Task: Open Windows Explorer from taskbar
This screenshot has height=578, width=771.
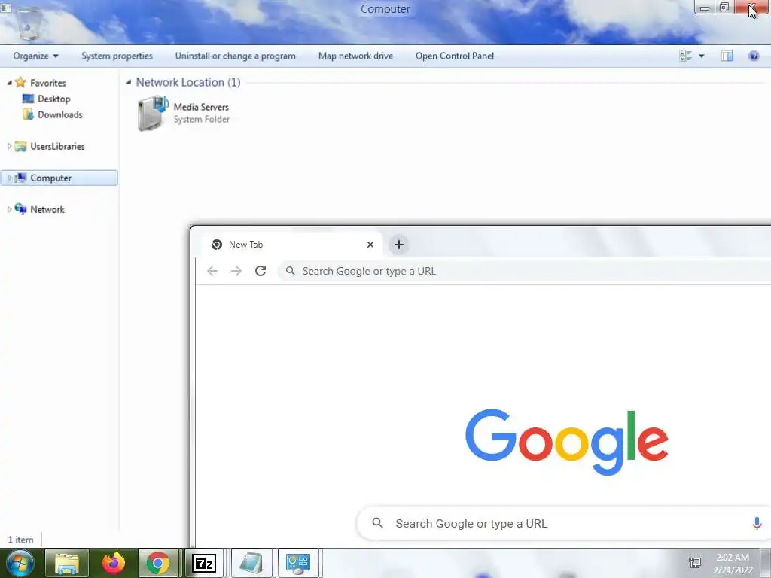Action: [67, 563]
